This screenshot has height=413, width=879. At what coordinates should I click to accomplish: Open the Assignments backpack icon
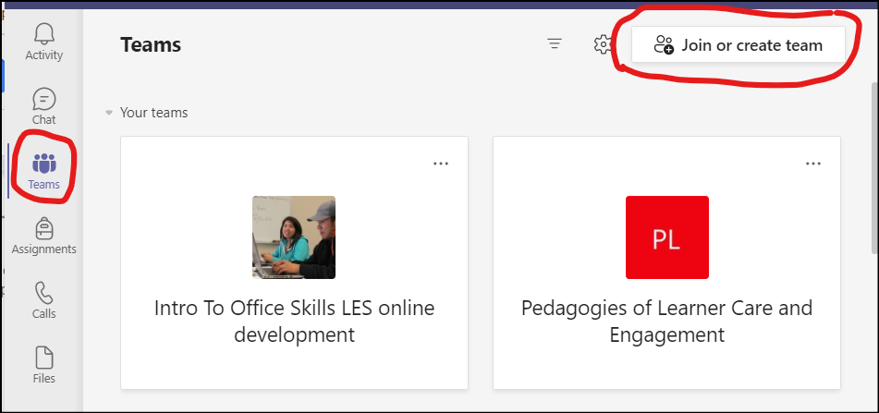(x=43, y=228)
